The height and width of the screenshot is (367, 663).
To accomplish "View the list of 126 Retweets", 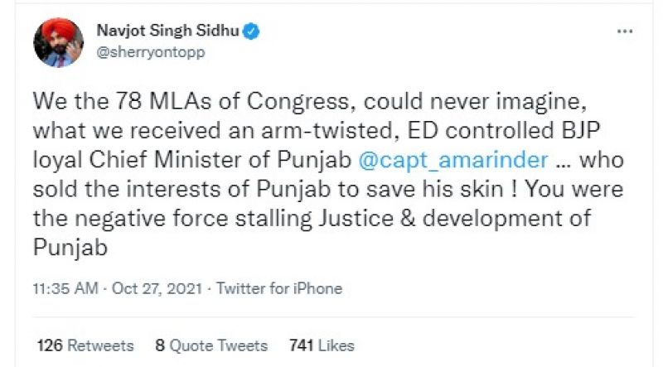I will point(85,345).
